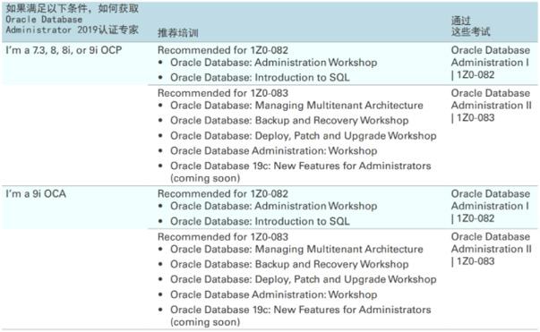Open Introduction to SQL course in the 9i OCA section
Image resolution: width=540 pixels, height=332 pixels.
coord(260,221)
